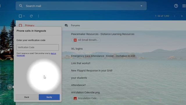The height and width of the screenshot is (105, 186).
Task: Open the Link that works!! email
Action: pyautogui.click(x=81, y=63)
